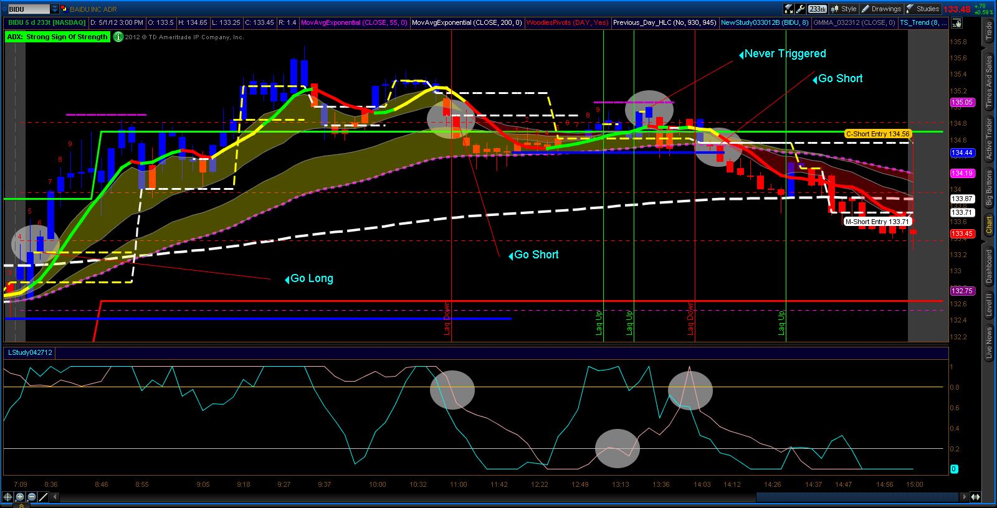Viewport: 997px width, 508px height.
Task: Click the first Laq Down vertical line label
Action: [x=447, y=319]
